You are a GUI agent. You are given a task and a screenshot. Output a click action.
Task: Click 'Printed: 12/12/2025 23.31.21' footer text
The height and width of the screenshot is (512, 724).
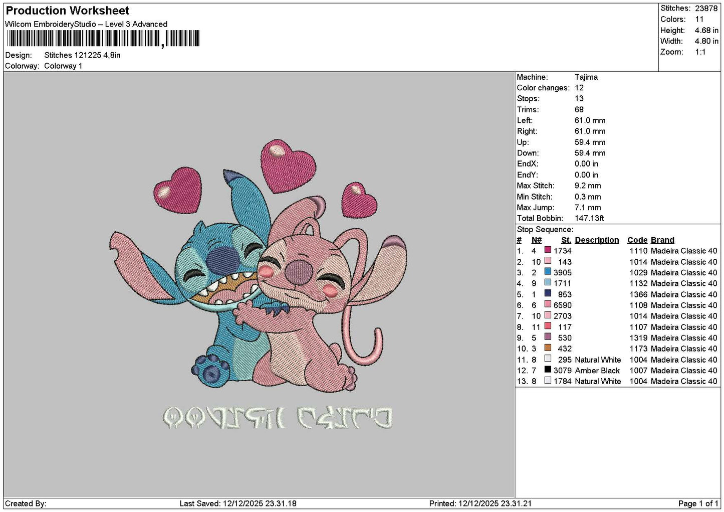(x=480, y=503)
